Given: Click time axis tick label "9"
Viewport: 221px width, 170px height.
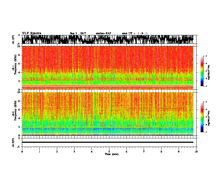Looking at the screenshot, I should [179, 152].
